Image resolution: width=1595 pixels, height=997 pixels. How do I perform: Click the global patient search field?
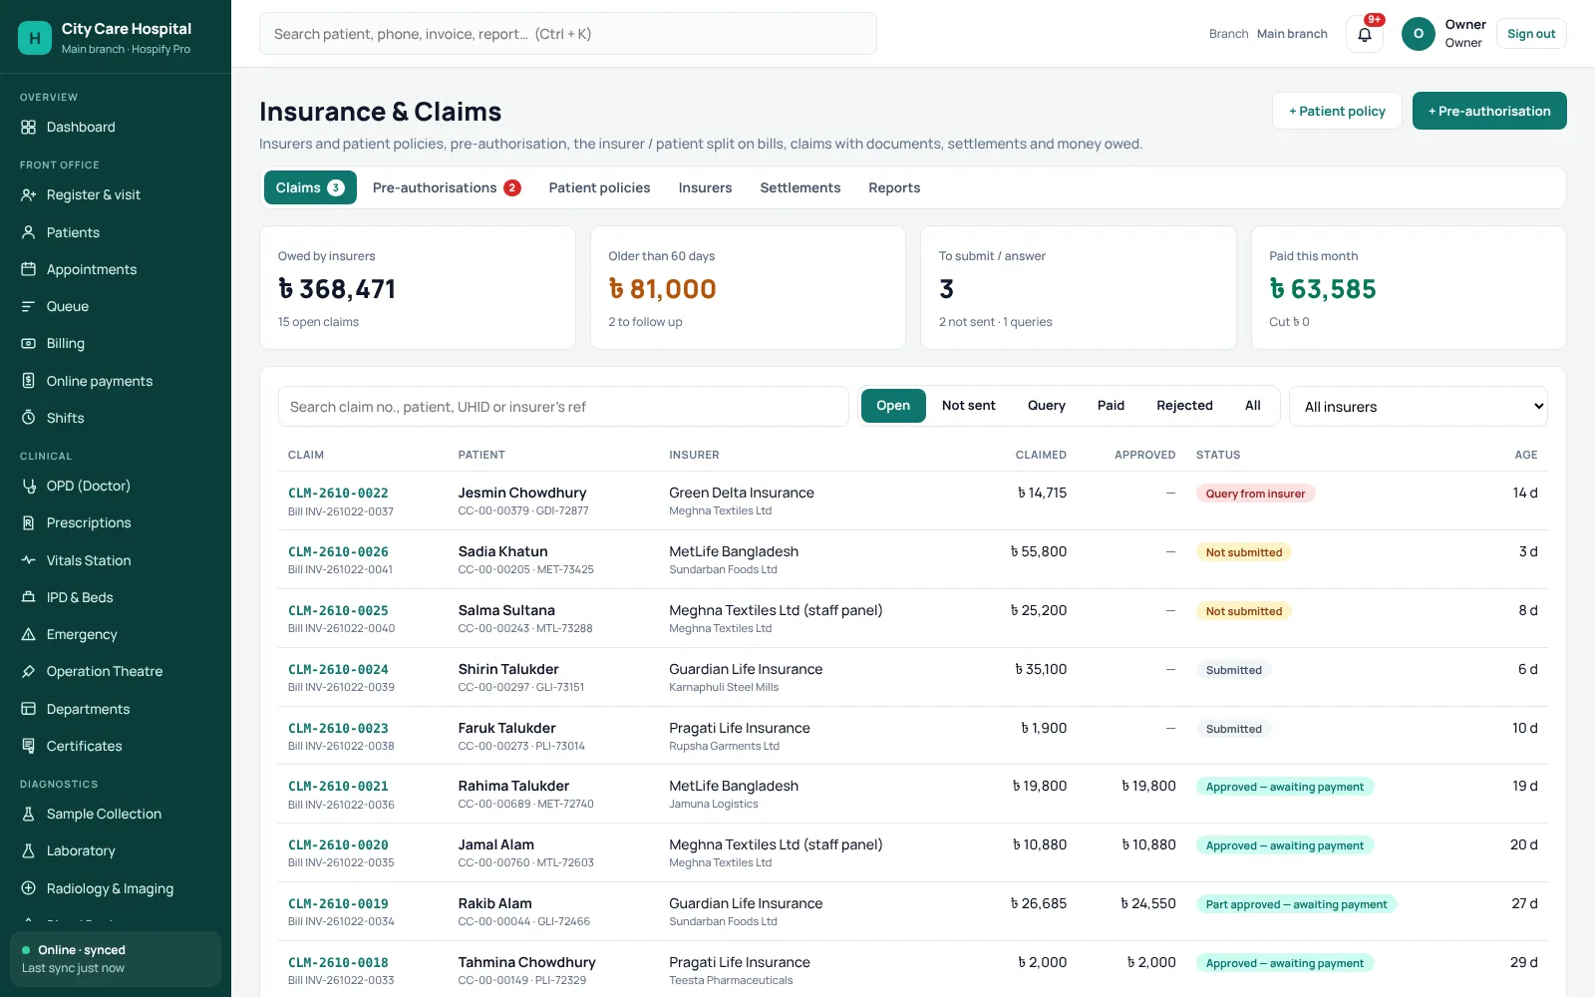(x=568, y=34)
